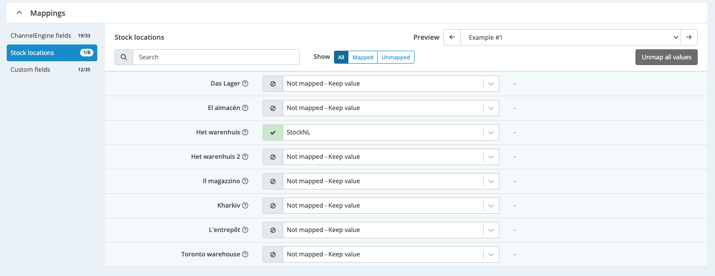Open mapping dropdown for Das Lager

click(x=391, y=84)
